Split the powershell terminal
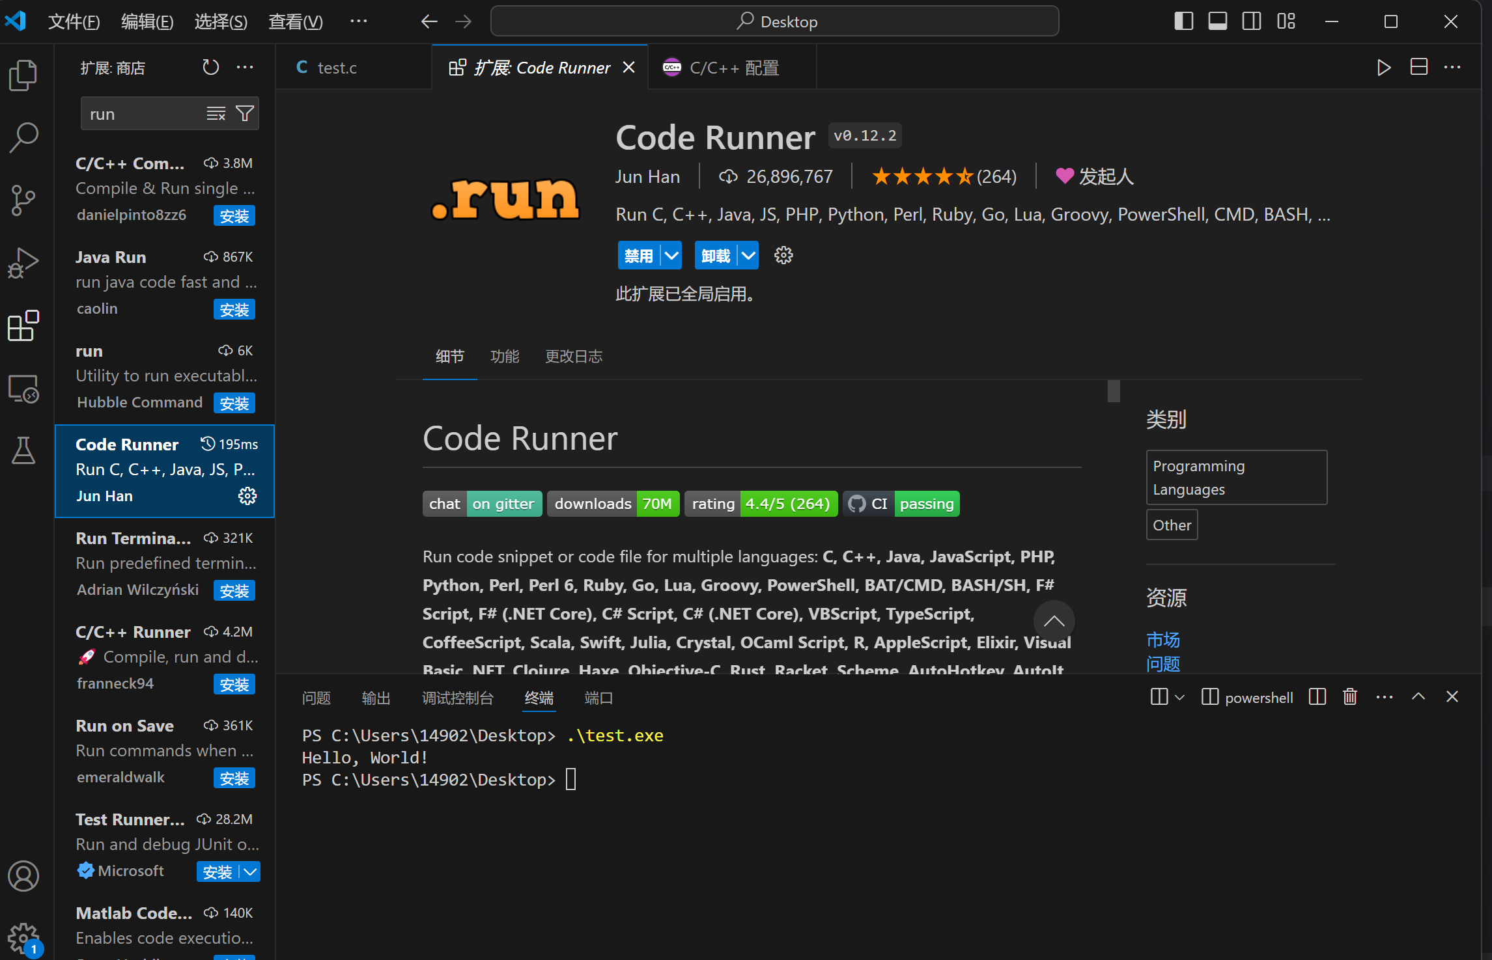 point(1317,696)
